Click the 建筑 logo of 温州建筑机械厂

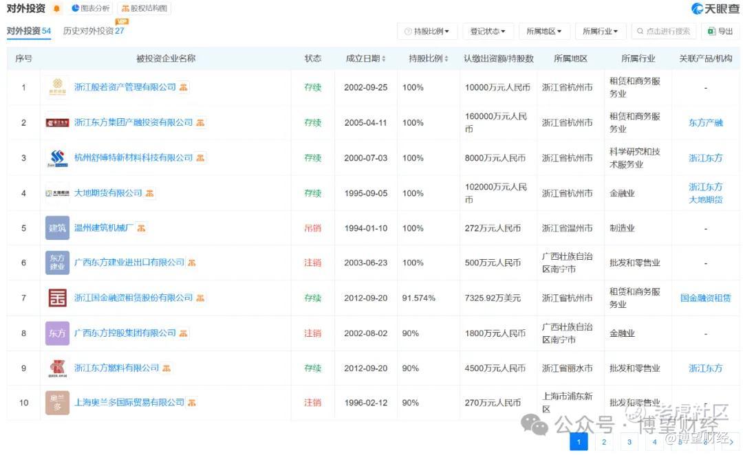click(57, 228)
